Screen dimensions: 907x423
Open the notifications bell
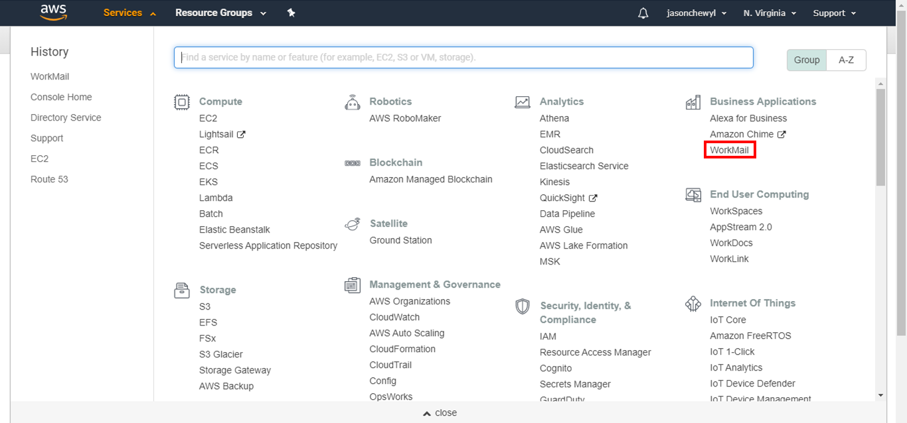click(643, 13)
